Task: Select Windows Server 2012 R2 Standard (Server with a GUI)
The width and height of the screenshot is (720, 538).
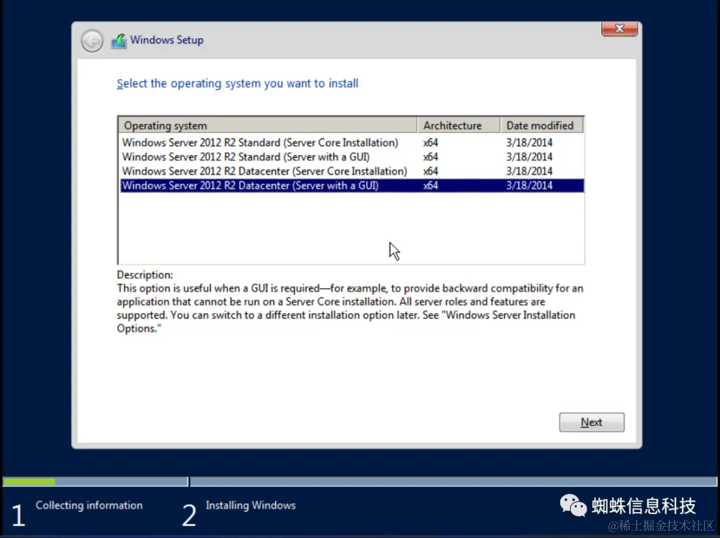Action: pos(352,157)
